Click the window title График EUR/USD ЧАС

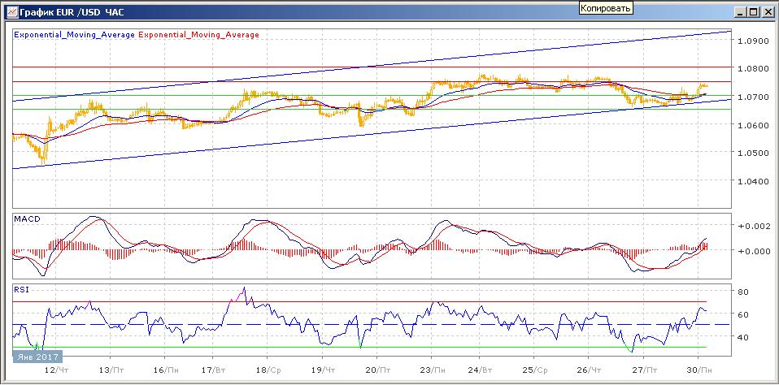coord(72,11)
